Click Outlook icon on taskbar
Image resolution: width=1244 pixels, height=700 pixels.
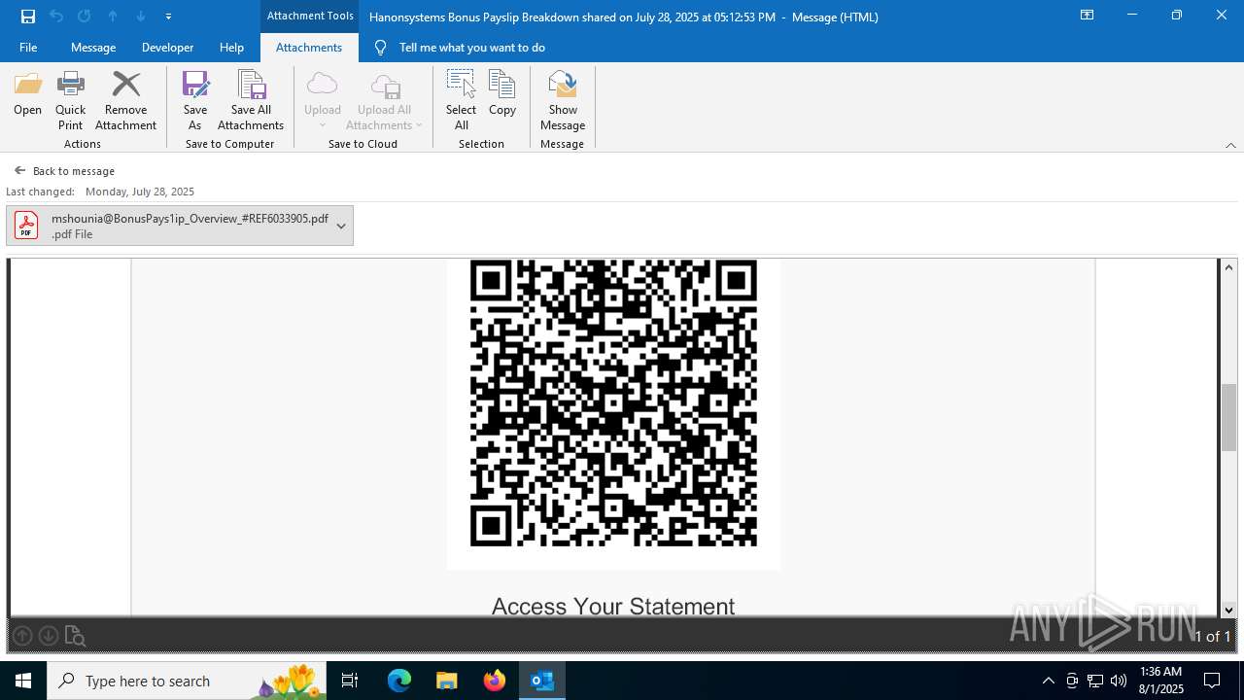[x=542, y=681]
